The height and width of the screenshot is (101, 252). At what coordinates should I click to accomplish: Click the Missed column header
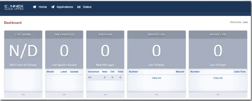tap(180, 72)
